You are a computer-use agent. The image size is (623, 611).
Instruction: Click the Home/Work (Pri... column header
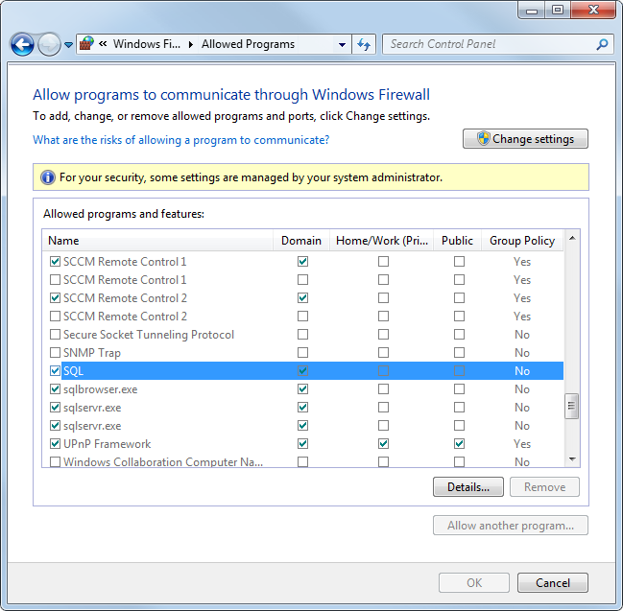pyautogui.click(x=382, y=241)
